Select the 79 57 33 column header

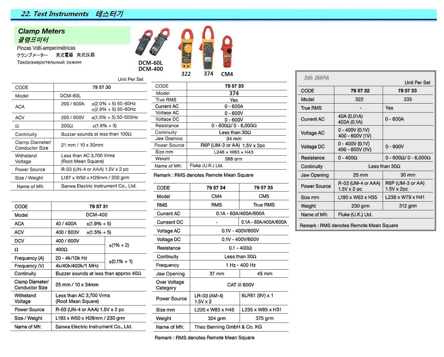click(x=408, y=90)
